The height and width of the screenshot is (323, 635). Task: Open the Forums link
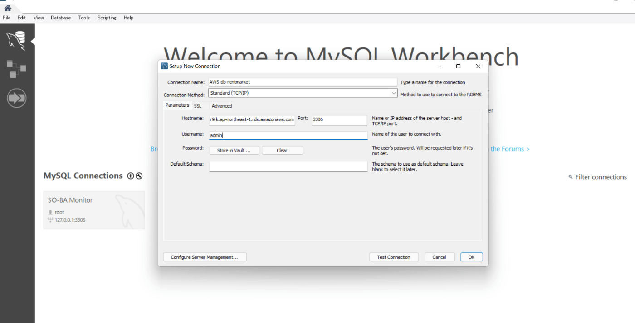tap(510, 149)
